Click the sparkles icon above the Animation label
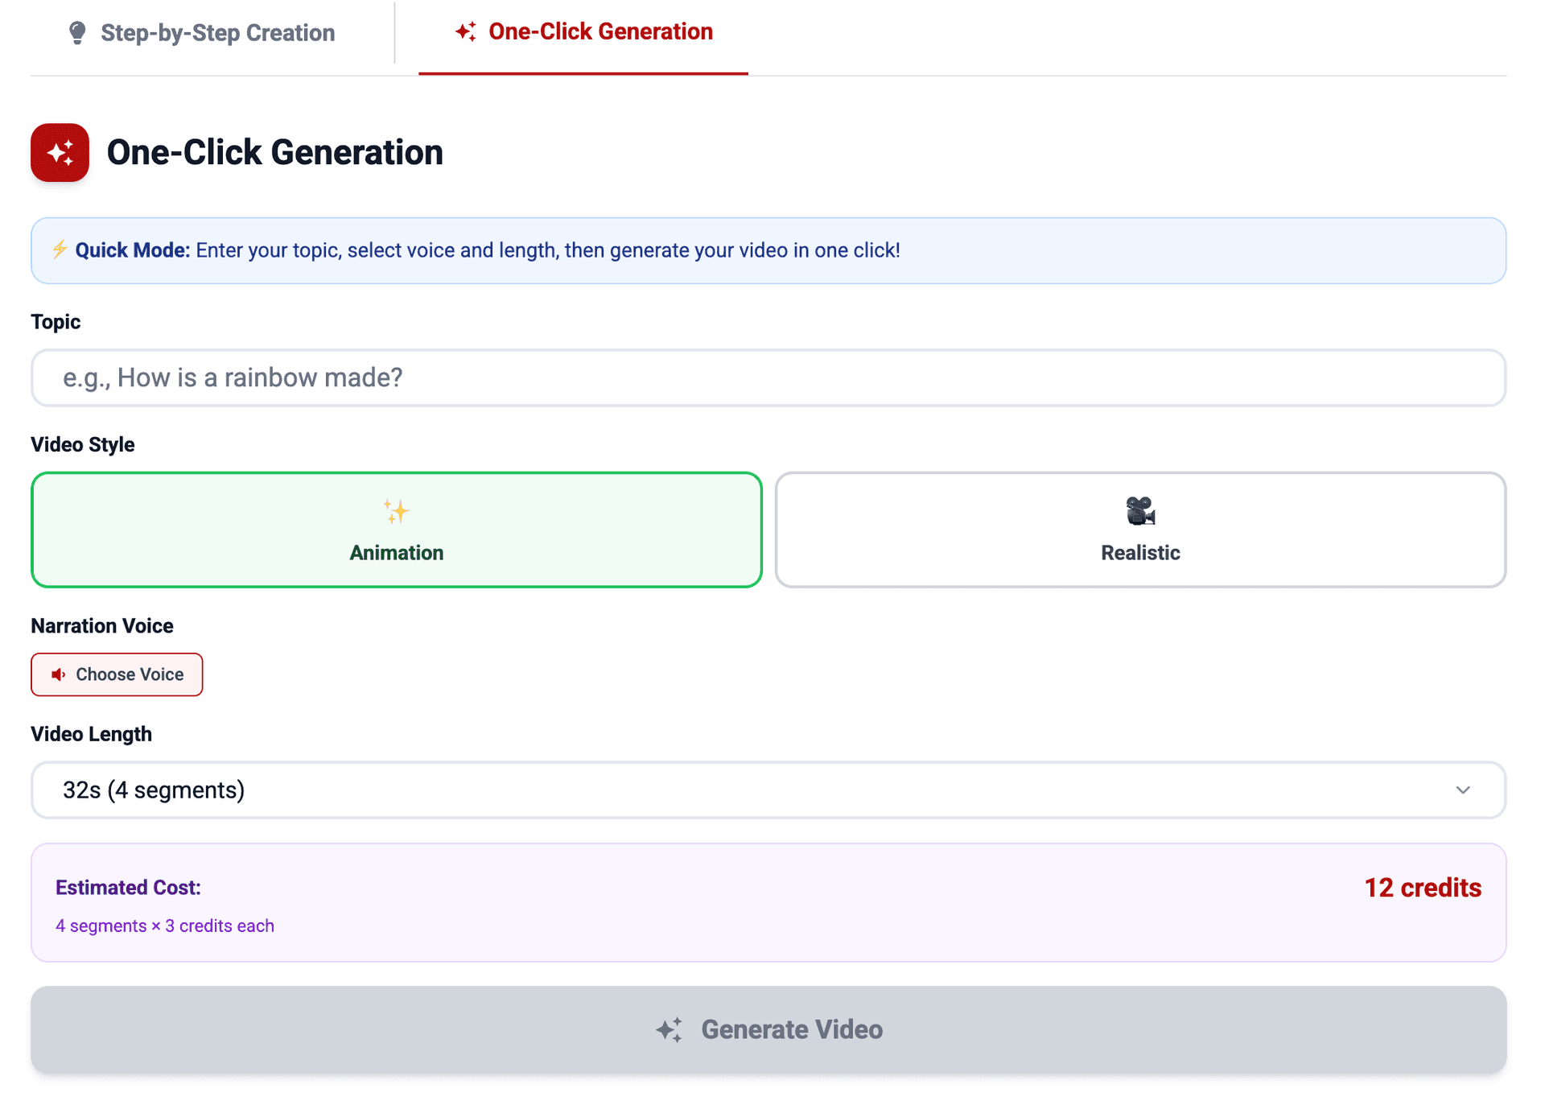This screenshot has width=1545, height=1105. coord(396,511)
